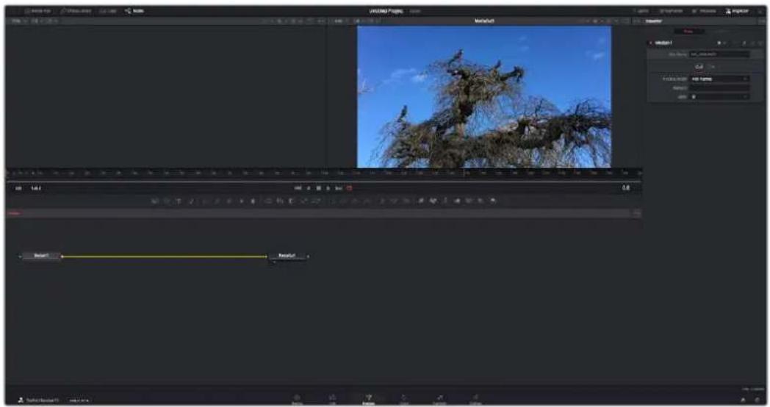Screen dimensions: 770x407
Task: Toggle the Clips panel
Action: click(x=107, y=11)
